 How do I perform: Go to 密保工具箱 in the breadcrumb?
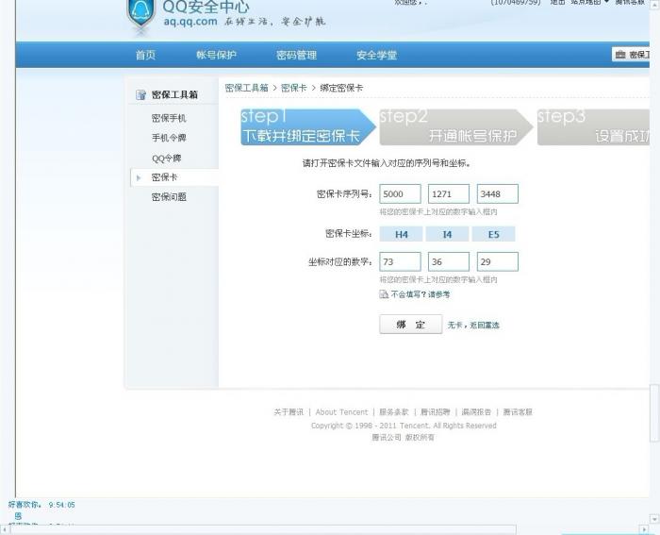[x=247, y=88]
